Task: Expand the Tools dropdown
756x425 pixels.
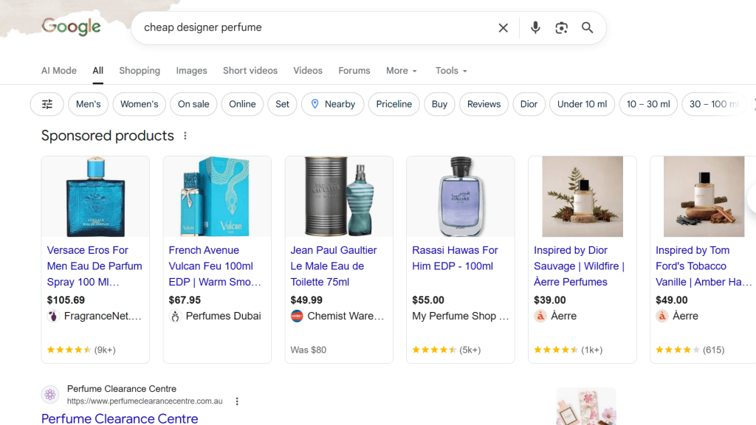Action: click(x=451, y=71)
